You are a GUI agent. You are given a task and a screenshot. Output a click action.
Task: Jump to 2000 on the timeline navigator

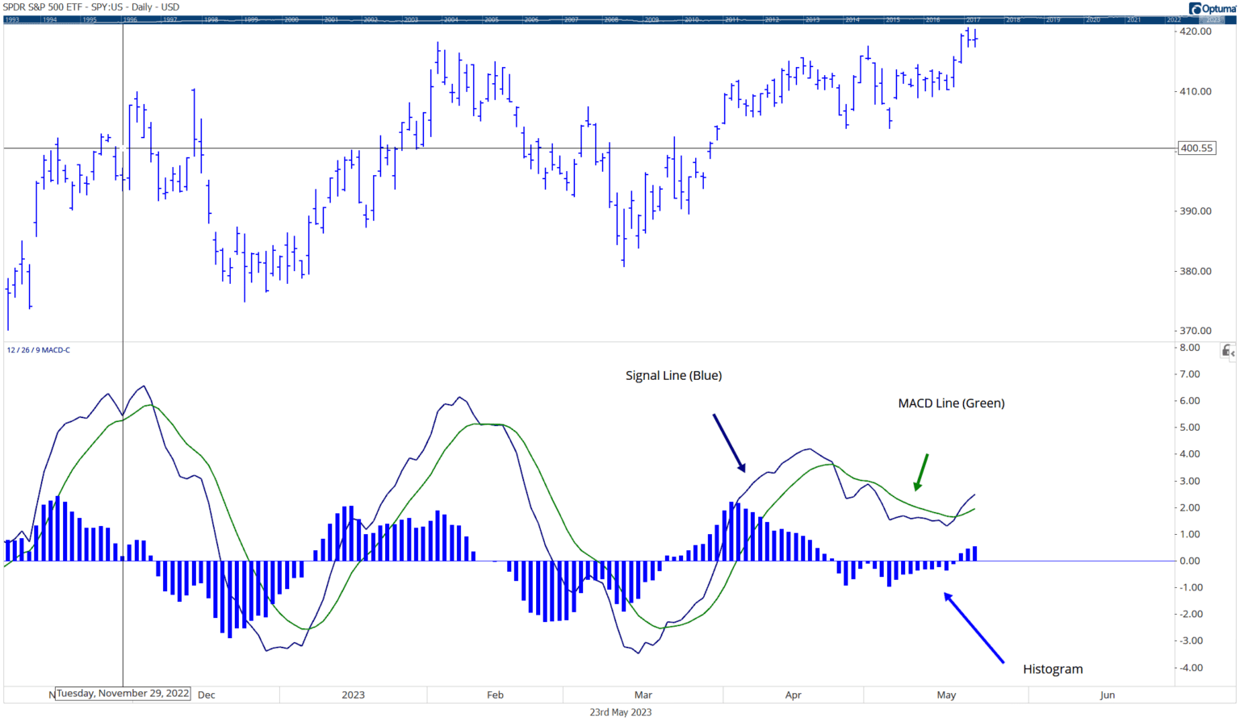click(291, 19)
